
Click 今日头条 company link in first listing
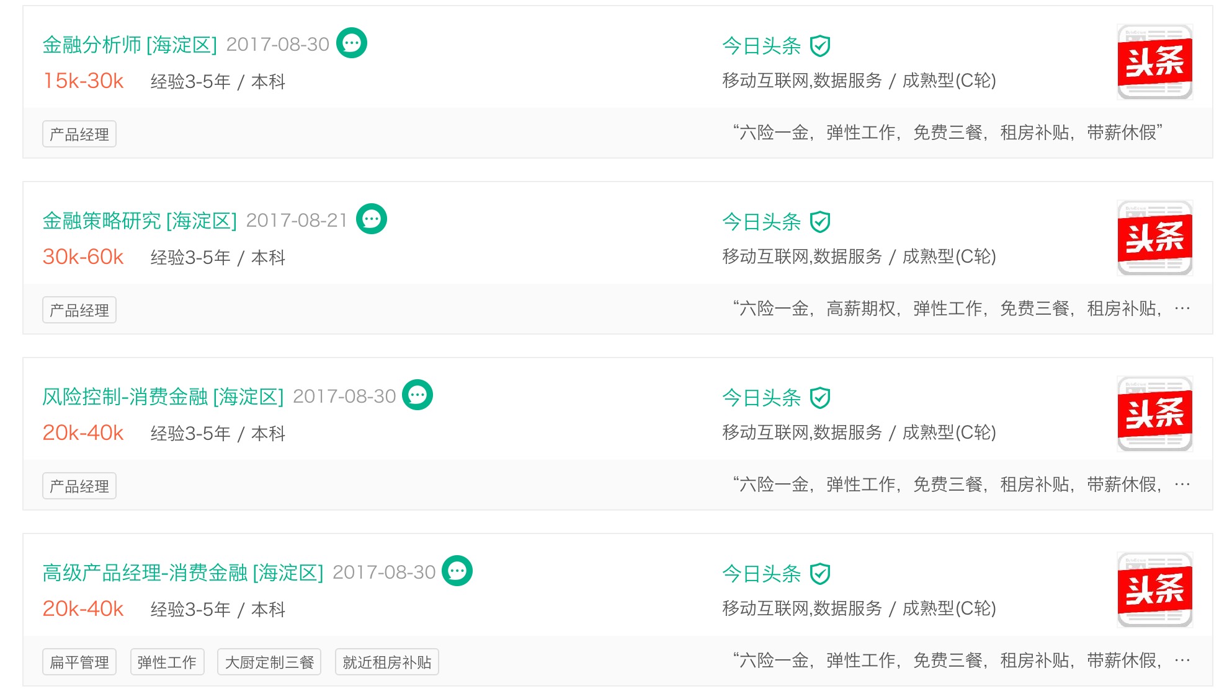(762, 46)
